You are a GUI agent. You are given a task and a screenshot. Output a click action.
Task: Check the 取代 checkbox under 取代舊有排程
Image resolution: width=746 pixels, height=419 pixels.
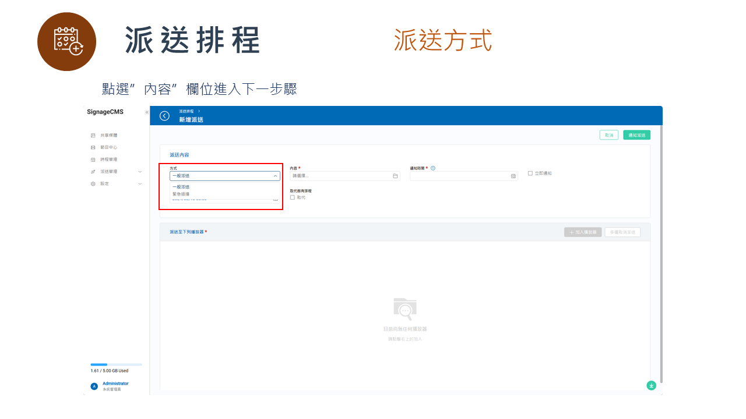coord(292,197)
